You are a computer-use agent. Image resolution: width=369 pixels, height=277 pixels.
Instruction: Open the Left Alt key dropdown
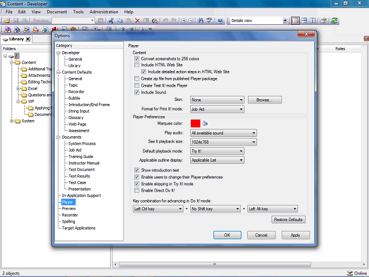[273, 209]
